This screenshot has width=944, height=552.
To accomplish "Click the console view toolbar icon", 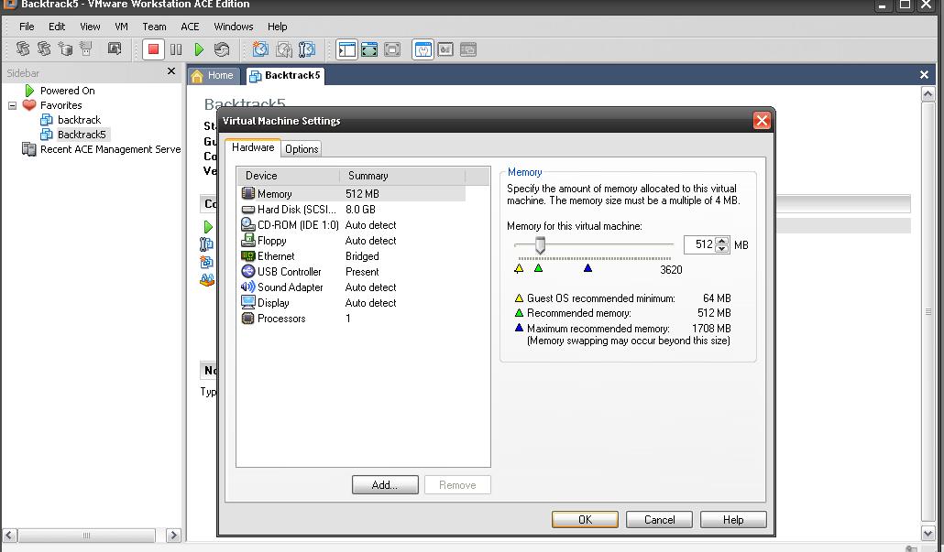I will (x=445, y=49).
